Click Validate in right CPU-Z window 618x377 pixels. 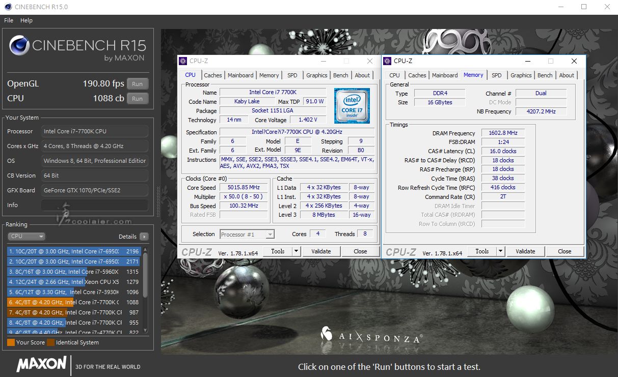click(525, 251)
